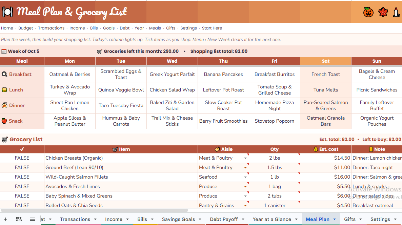Open the Produce aisle dropdown for Baby Spinach row
This screenshot has width=402, height=225.
point(245,196)
